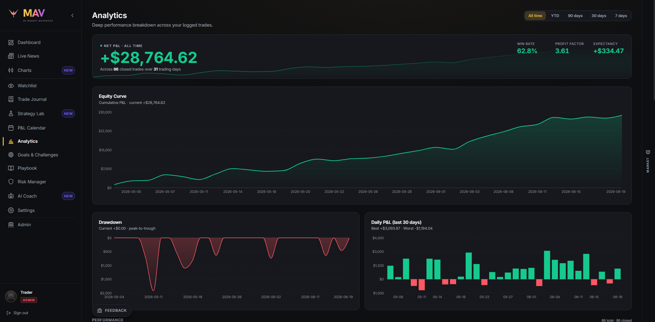The image size is (655, 322).
Task: Click the Admin building icon
Action: point(11,225)
